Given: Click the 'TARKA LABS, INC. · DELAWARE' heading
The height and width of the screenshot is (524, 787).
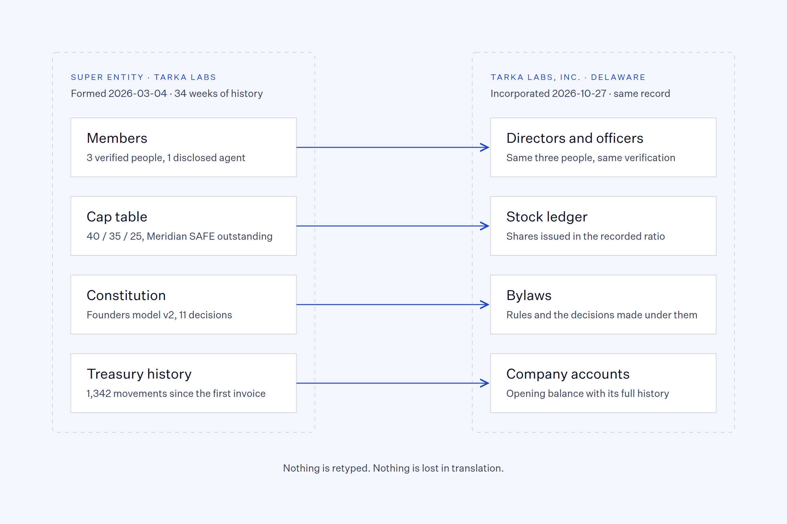Looking at the screenshot, I should 568,77.
